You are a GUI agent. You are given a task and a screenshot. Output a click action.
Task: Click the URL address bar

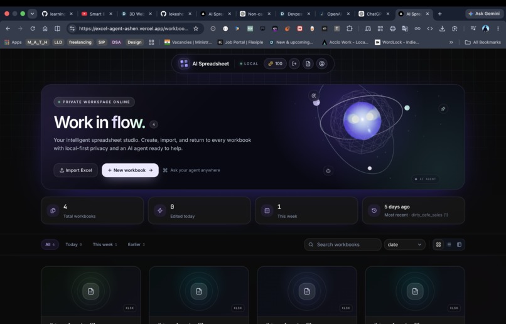click(133, 28)
